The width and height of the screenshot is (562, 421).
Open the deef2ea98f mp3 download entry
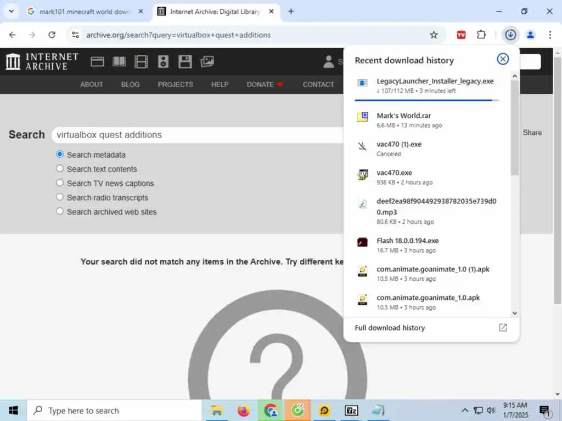click(427, 211)
